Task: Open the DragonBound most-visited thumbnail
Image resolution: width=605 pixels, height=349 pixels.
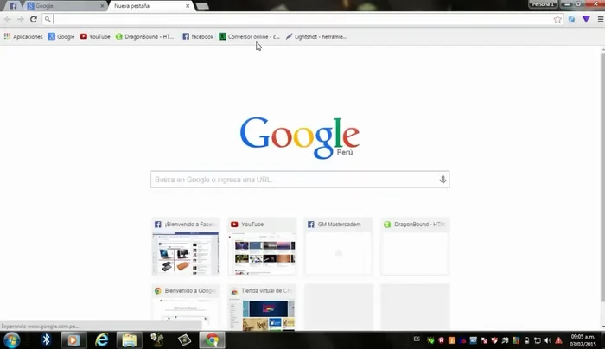Action: tap(415, 247)
